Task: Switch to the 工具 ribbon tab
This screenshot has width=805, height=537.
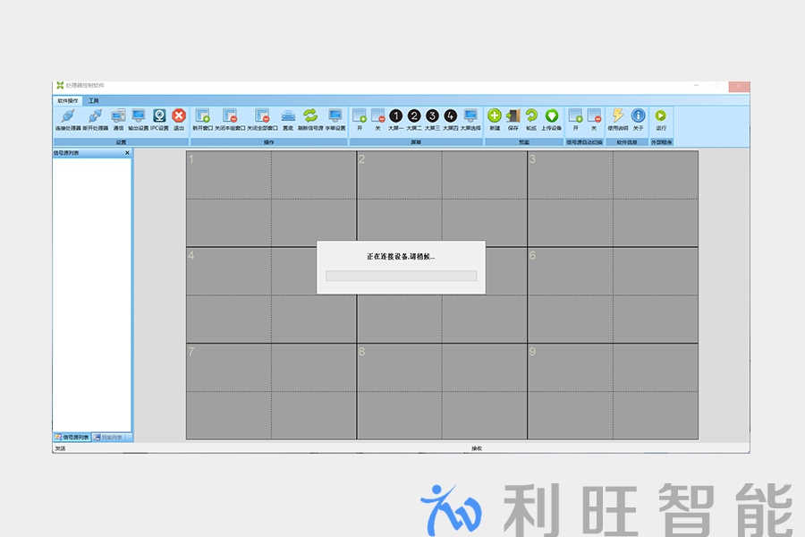Action: [94, 101]
